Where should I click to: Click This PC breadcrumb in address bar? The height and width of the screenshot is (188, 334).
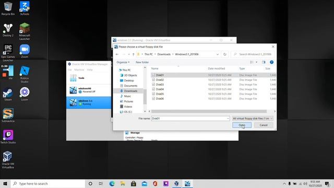(x=148, y=54)
